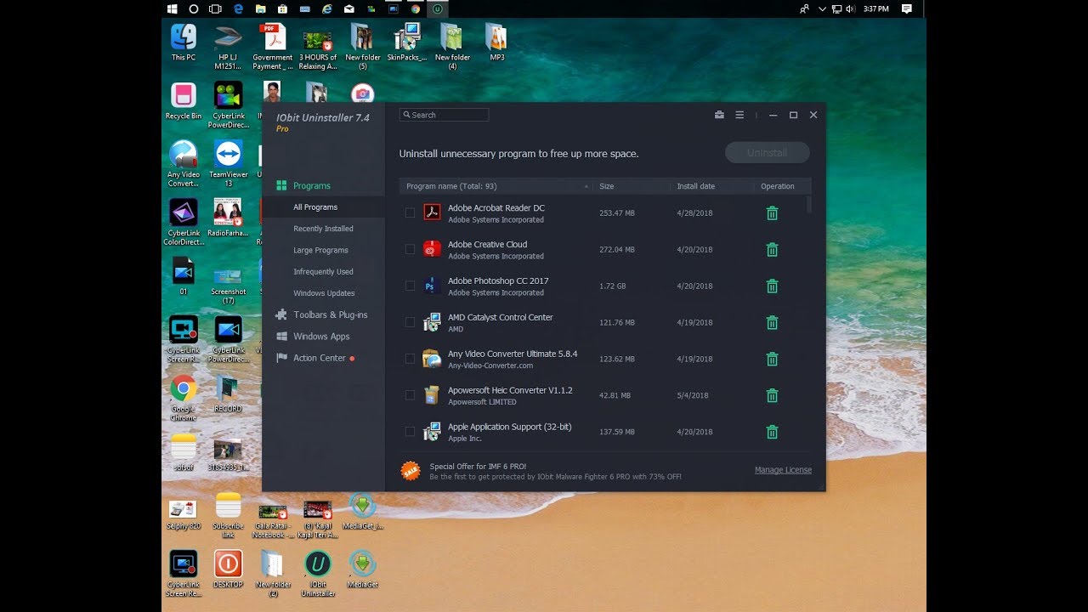Check the box for Apowersoft Heic Converter
Viewport: 1088px width, 612px height.
tap(410, 396)
